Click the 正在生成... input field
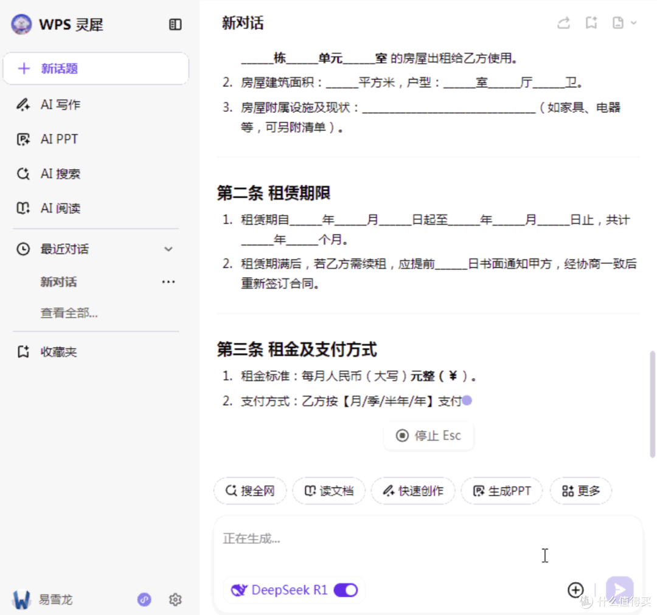The width and height of the screenshot is (657, 615). click(428, 540)
